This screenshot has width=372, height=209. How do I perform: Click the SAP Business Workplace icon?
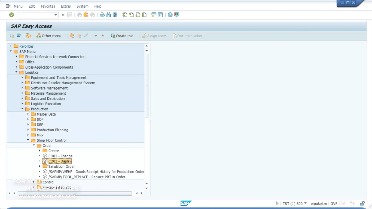[x=29, y=36]
